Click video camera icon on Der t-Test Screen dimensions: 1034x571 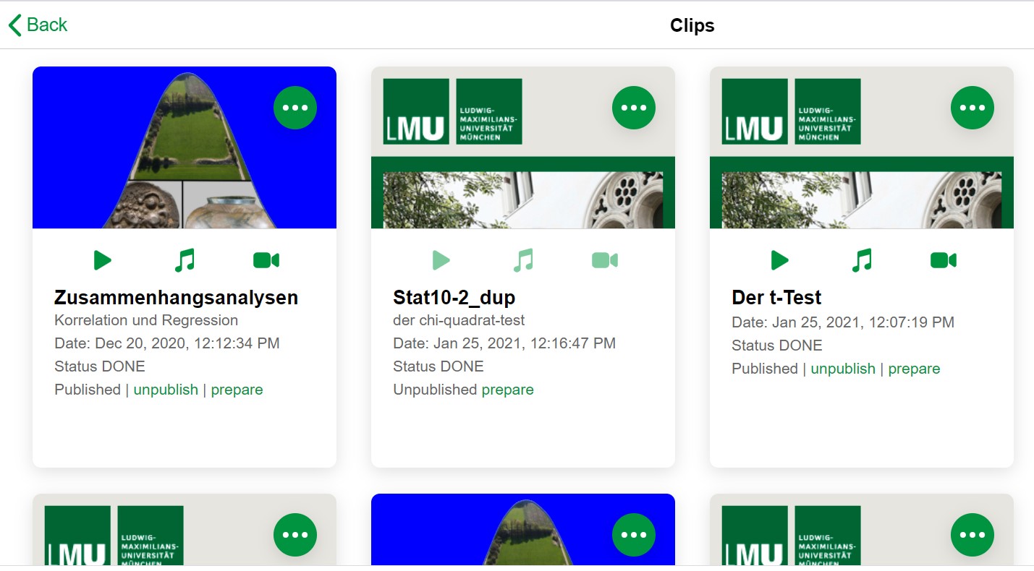944,260
